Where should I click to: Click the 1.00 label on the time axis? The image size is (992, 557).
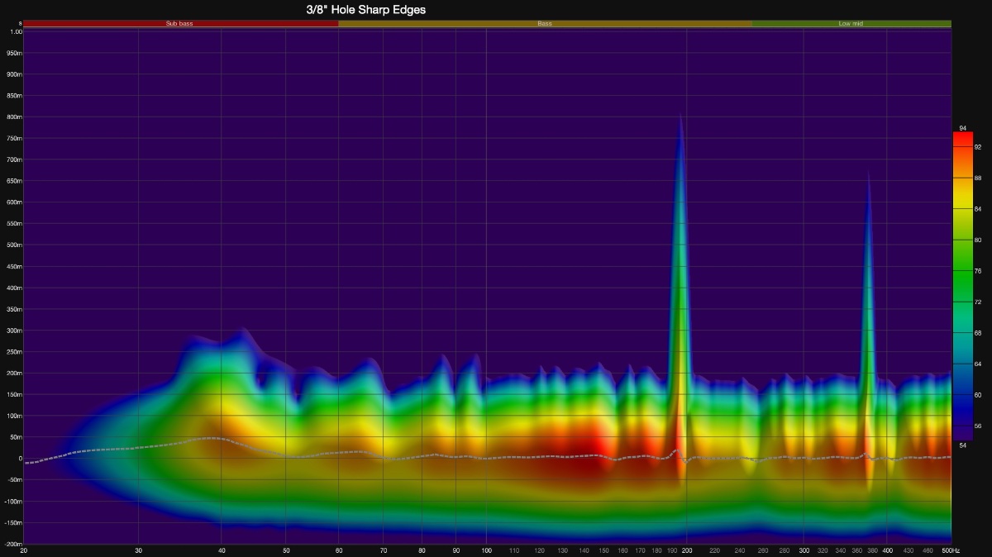click(16, 31)
